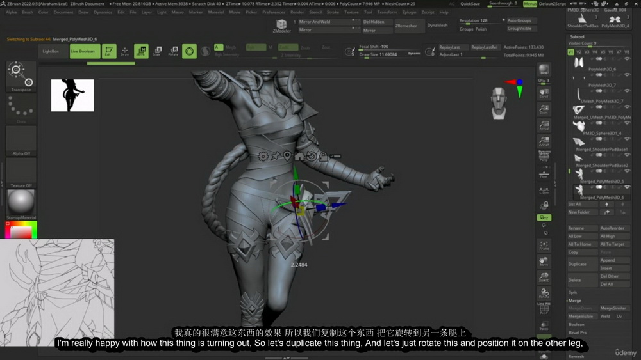The image size is (641, 360).
Task: Toggle Dynamic Perspective view
Action: pos(544,156)
